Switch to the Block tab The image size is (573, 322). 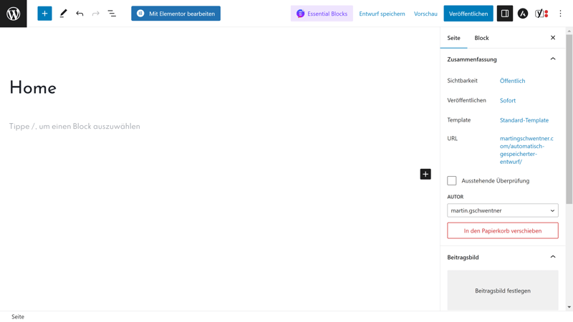(481, 38)
